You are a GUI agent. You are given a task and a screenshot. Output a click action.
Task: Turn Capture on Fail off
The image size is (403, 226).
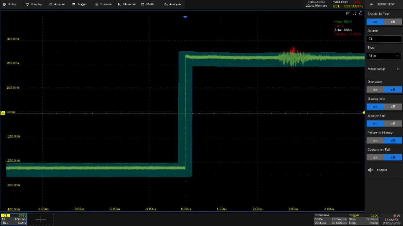(x=393, y=157)
